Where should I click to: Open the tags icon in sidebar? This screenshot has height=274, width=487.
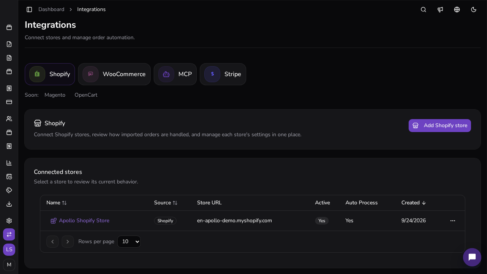9,190
